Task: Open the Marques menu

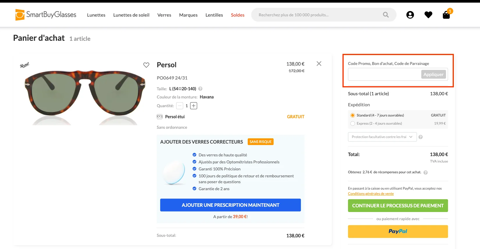Action: tap(188, 15)
